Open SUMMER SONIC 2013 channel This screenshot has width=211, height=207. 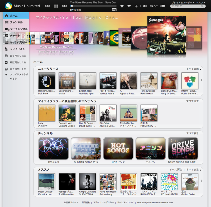pyautogui.click(x=86, y=149)
